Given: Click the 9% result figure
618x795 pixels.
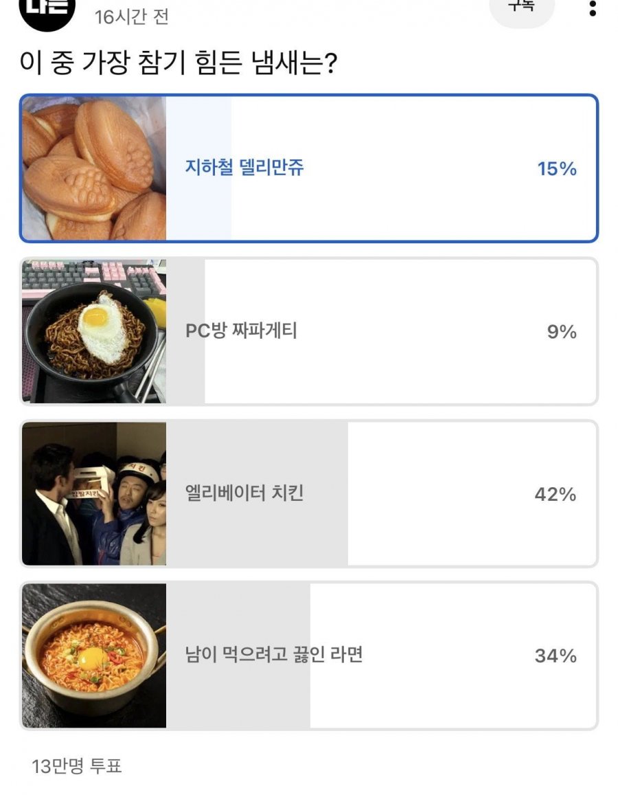Looking at the screenshot, I should tap(562, 333).
